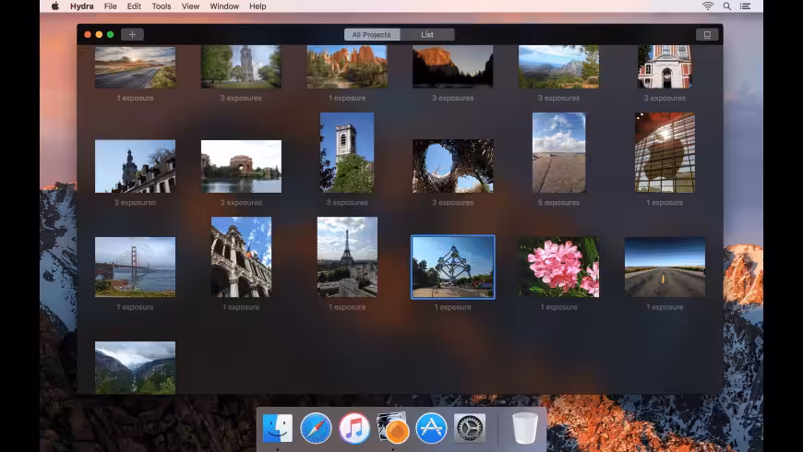
Task: Open the Apple menu
Action: click(54, 6)
